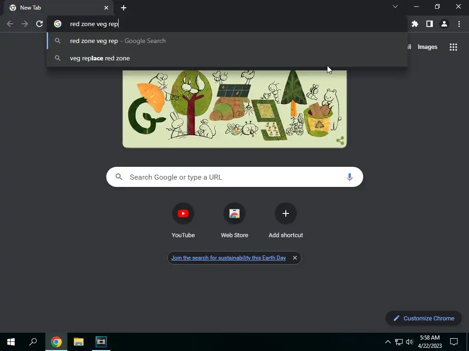This screenshot has width=469, height=351.
Task: Click the Google icon in the address bar
Action: pos(58,24)
